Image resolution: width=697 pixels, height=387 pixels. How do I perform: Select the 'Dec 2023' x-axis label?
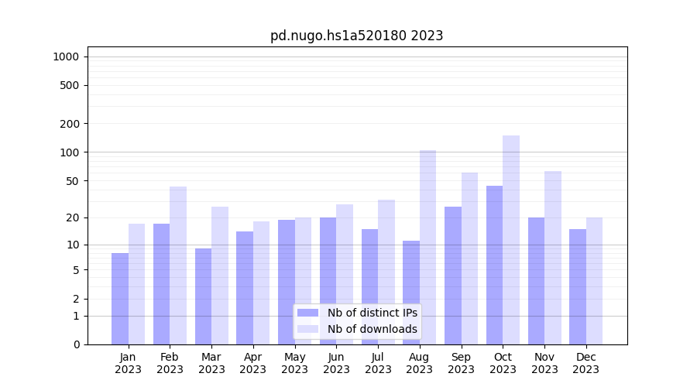click(x=586, y=363)
